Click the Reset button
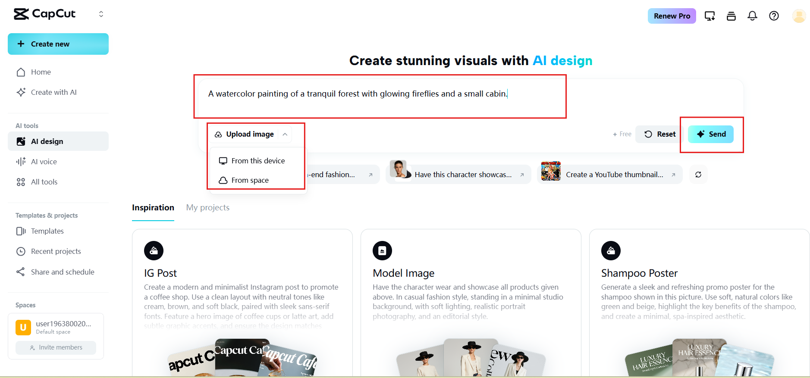Image resolution: width=810 pixels, height=378 pixels. [659, 134]
